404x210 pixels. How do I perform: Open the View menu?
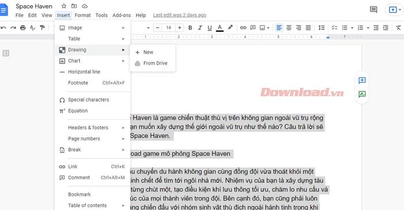coord(47,15)
